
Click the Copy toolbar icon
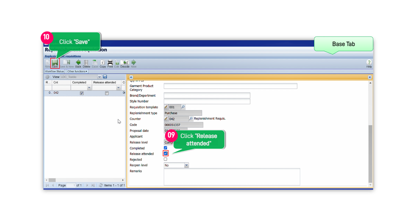[x=103, y=62]
